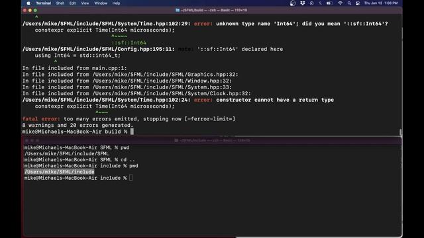Click the globe status icon in menu bar
This screenshot has width=424, height=238.
click(x=293, y=3)
